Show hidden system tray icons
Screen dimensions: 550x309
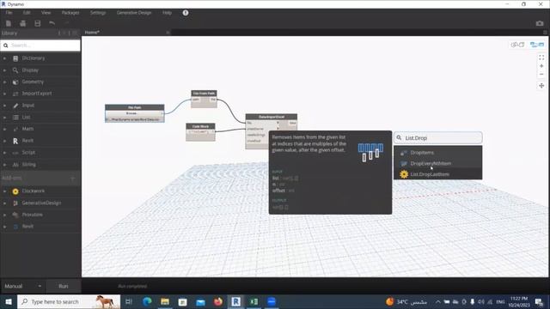pyautogui.click(x=437, y=301)
